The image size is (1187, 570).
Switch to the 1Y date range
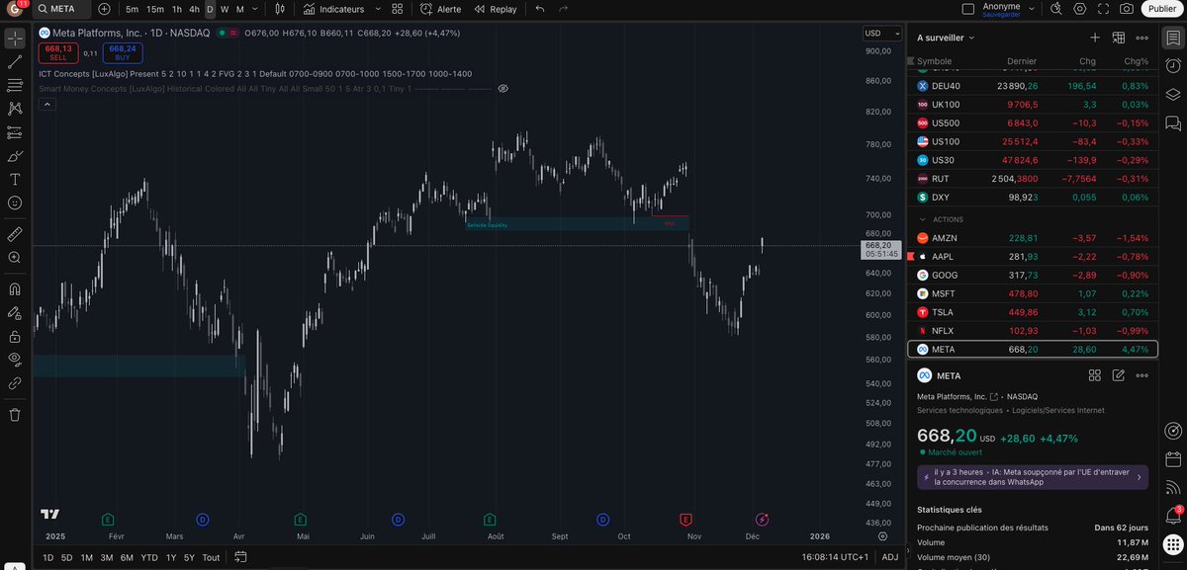tap(169, 557)
